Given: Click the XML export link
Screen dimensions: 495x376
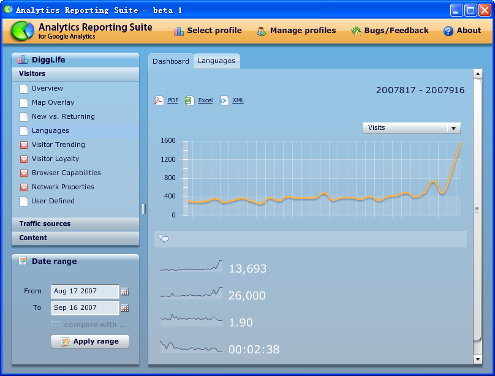Looking at the screenshot, I should tap(238, 100).
